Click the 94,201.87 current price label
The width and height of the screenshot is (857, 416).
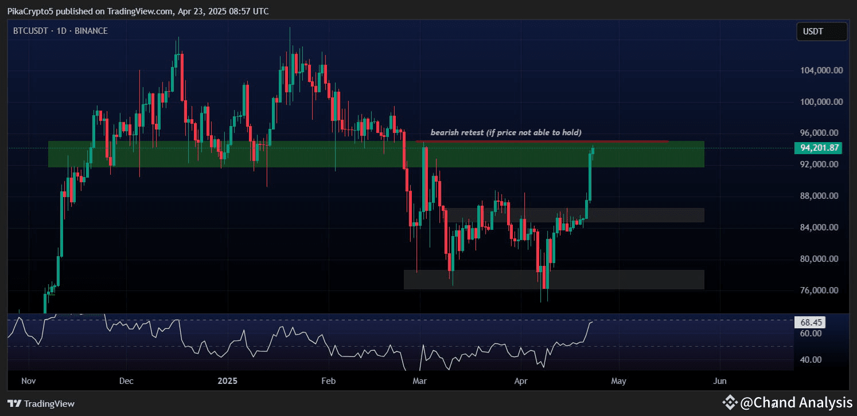(x=819, y=148)
